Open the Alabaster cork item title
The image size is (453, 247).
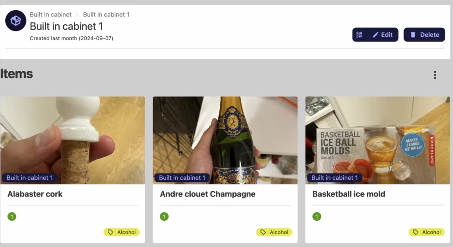coord(35,194)
